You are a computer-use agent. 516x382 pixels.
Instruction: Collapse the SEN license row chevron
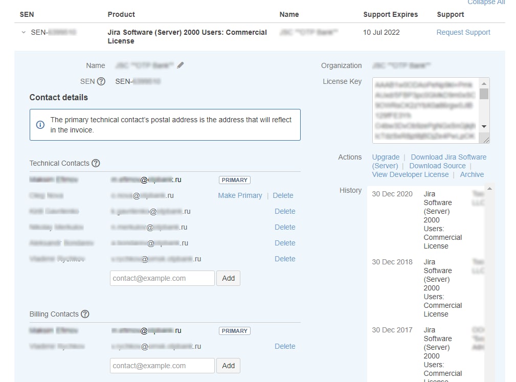(24, 32)
